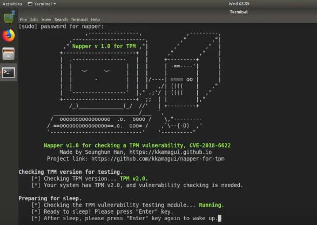Click the terminal cursor block at prompt end
Viewport: 317px width, 225px height.
[x=220, y=218]
